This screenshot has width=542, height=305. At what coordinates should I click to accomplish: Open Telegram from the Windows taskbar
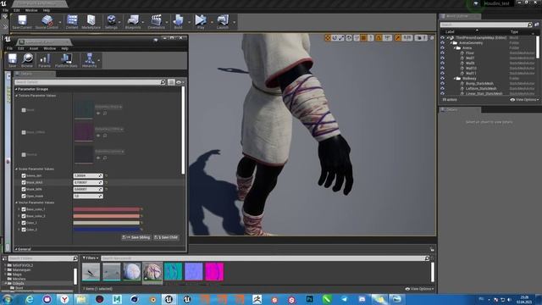pos(345,299)
